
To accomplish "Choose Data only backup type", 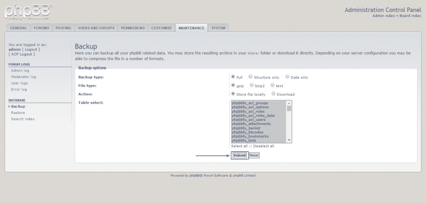I will pos(287,77).
